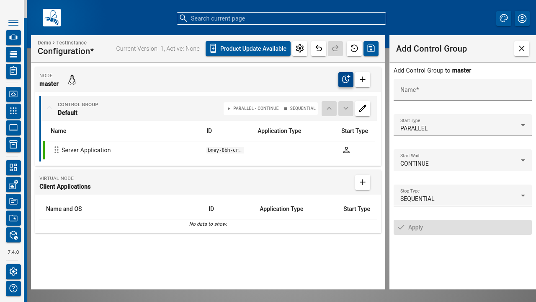Go to Demo breadcrumb link
This screenshot has width=536, height=302.
(44, 43)
